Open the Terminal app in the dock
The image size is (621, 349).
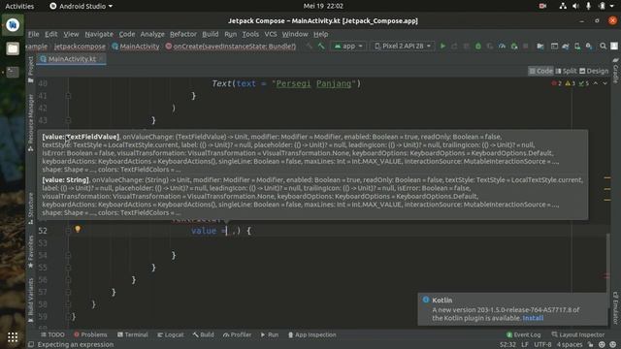[13, 72]
